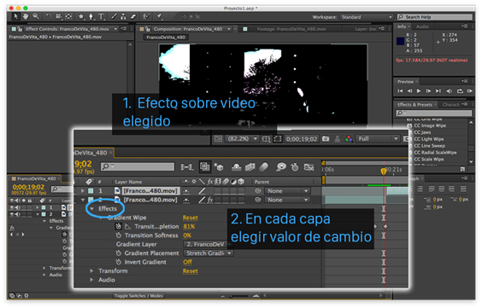The image size is (482, 308).
Task: Select the Type text tool
Action: [x=101, y=16]
